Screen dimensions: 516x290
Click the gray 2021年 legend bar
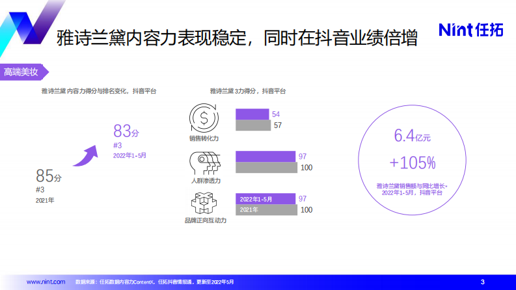[266, 210]
